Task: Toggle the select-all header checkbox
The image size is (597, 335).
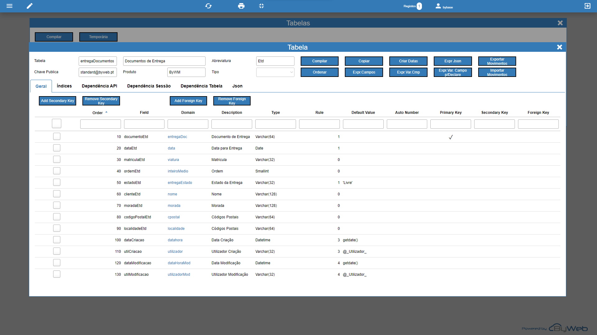Action: [x=57, y=123]
